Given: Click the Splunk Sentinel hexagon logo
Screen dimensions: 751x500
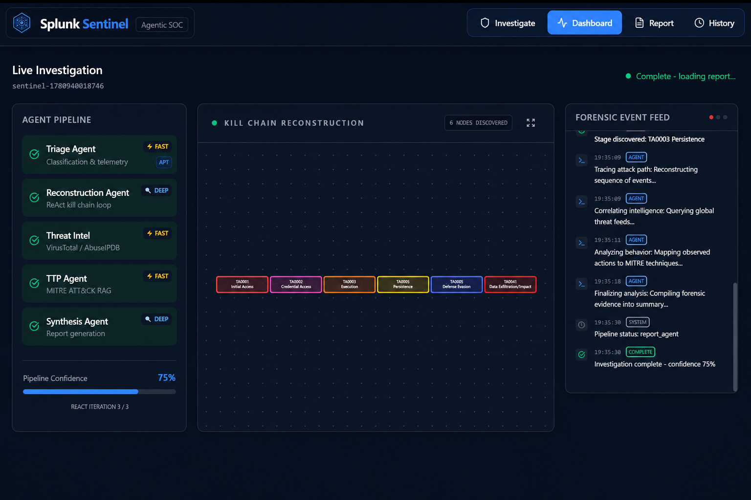Looking at the screenshot, I should pyautogui.click(x=22, y=23).
